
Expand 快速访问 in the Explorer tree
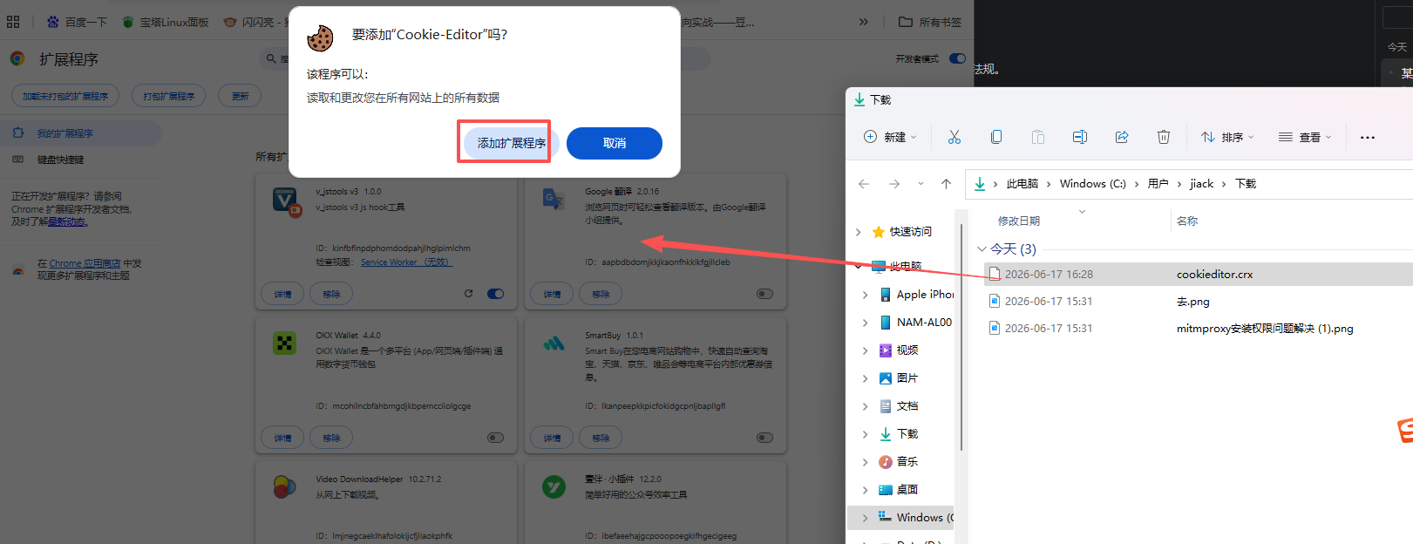tap(859, 232)
